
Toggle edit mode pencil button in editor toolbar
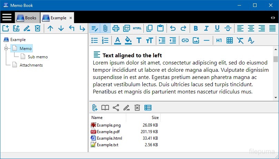pyautogui.click(x=94, y=28)
